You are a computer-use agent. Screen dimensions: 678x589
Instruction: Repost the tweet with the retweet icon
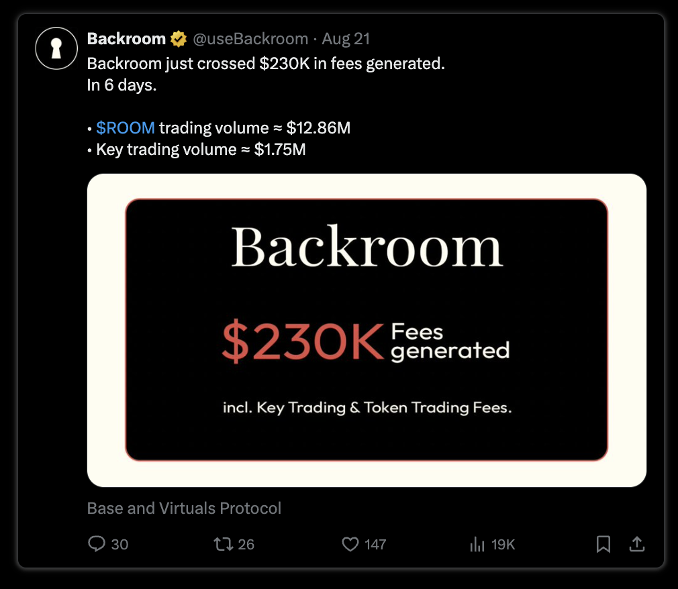click(223, 543)
